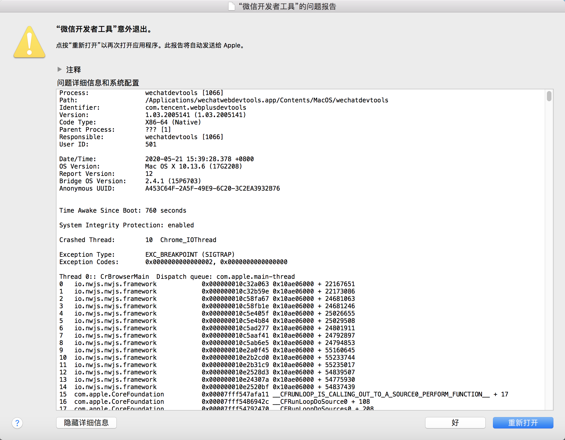Click the yellow warning triangle icon
Image resolution: width=565 pixels, height=440 pixels.
29,42
